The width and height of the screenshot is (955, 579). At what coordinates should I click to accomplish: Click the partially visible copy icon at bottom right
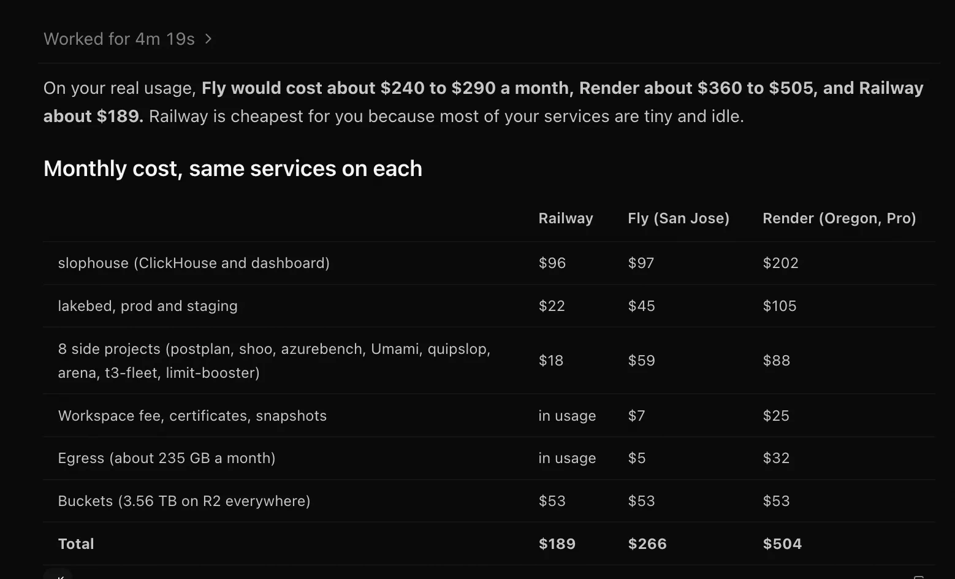(x=918, y=577)
